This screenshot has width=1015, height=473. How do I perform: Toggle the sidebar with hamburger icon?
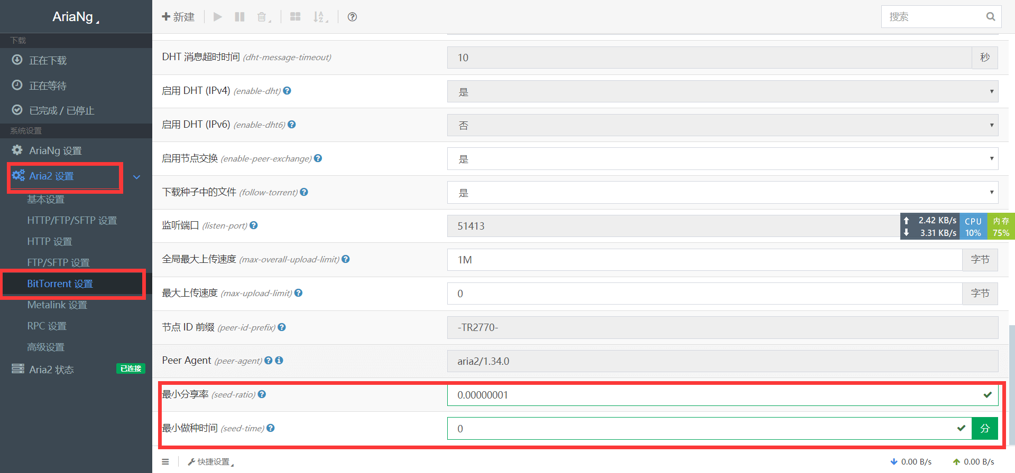pyautogui.click(x=165, y=462)
